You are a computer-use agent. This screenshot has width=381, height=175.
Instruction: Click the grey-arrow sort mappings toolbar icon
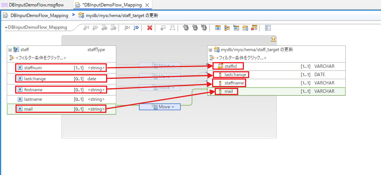click(x=127, y=28)
